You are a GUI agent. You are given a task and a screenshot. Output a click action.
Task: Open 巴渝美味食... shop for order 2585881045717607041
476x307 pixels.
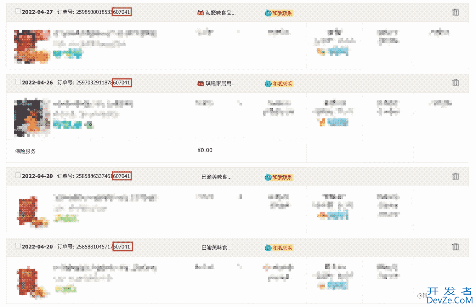coord(217,247)
